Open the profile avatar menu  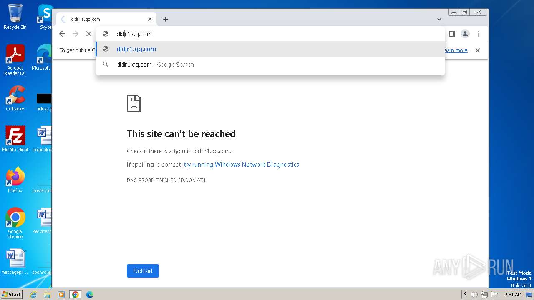tap(465, 34)
